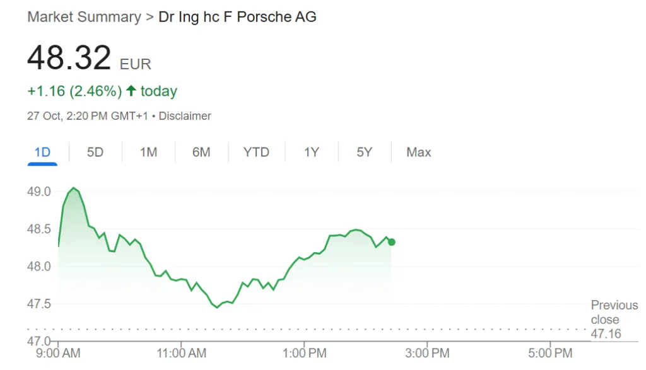This screenshot has height=370, width=646.
Task: Open the Market Summary link
Action: coord(84,17)
